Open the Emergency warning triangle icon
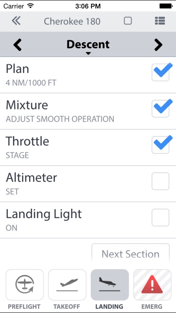The height and width of the screenshot is (313, 176). tap(152, 285)
